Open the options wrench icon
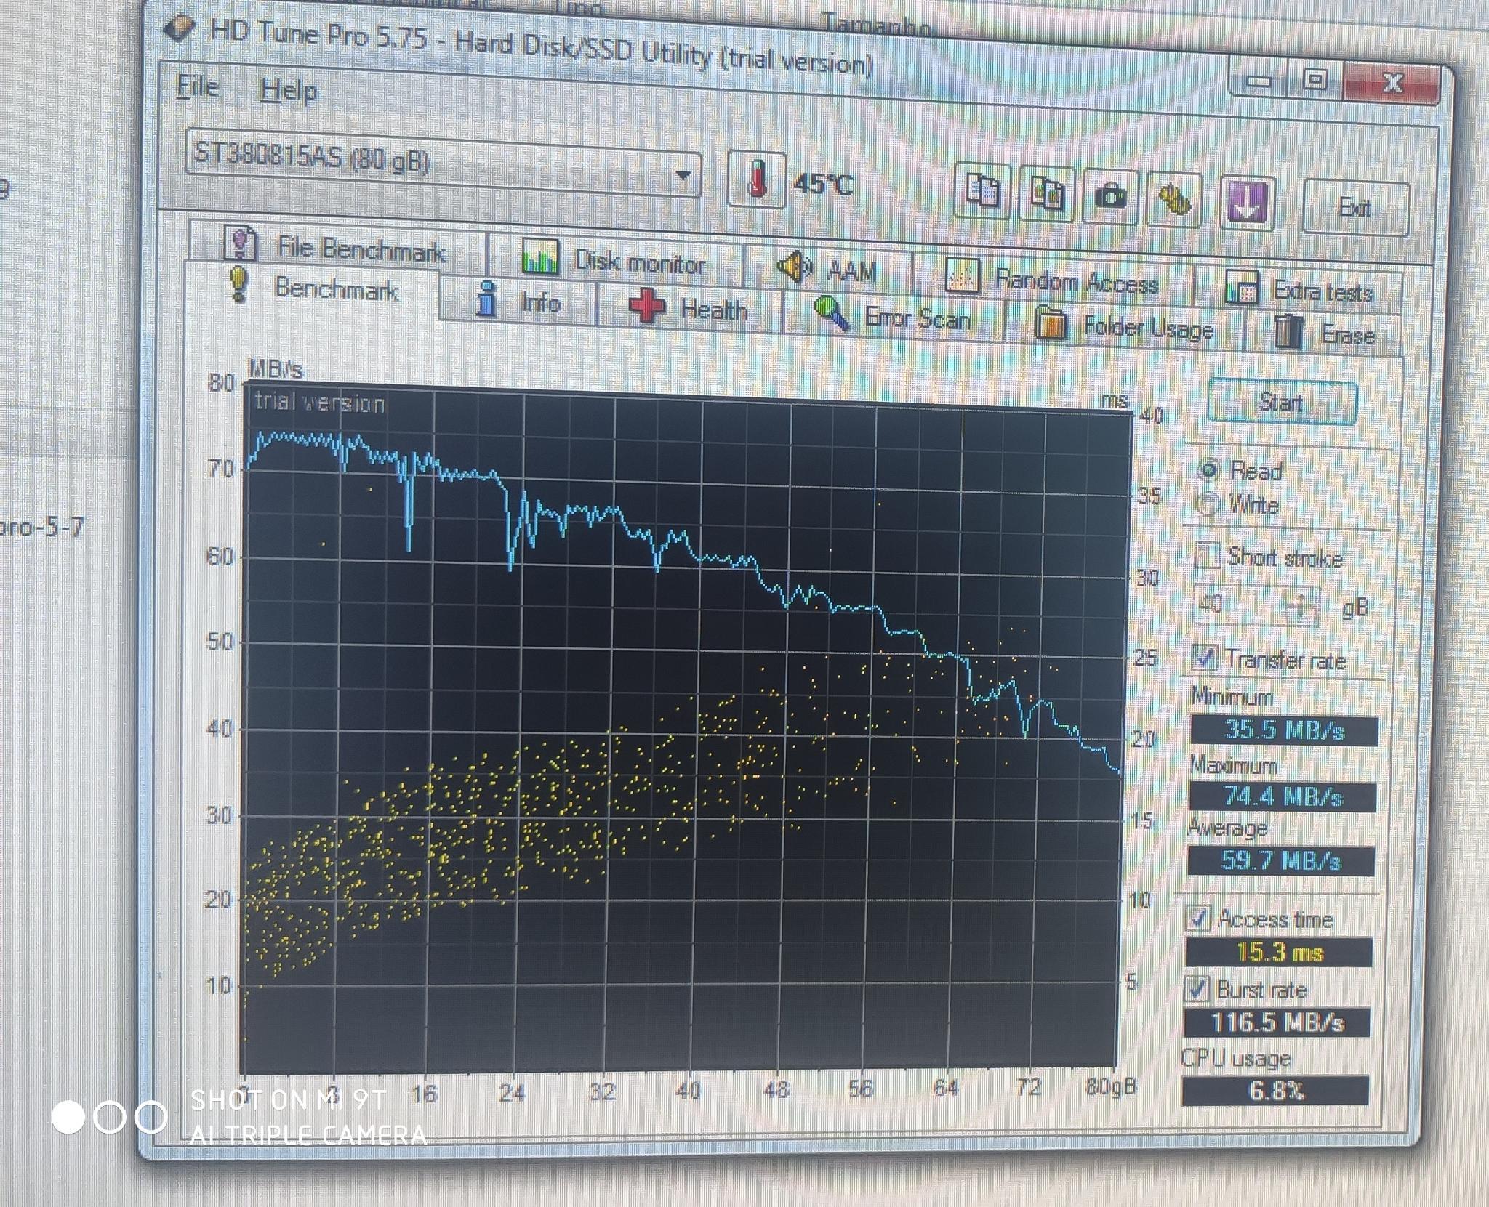The image size is (1489, 1207). (1173, 201)
